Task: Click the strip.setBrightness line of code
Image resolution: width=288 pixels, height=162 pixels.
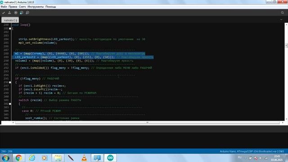Action: 82,39
